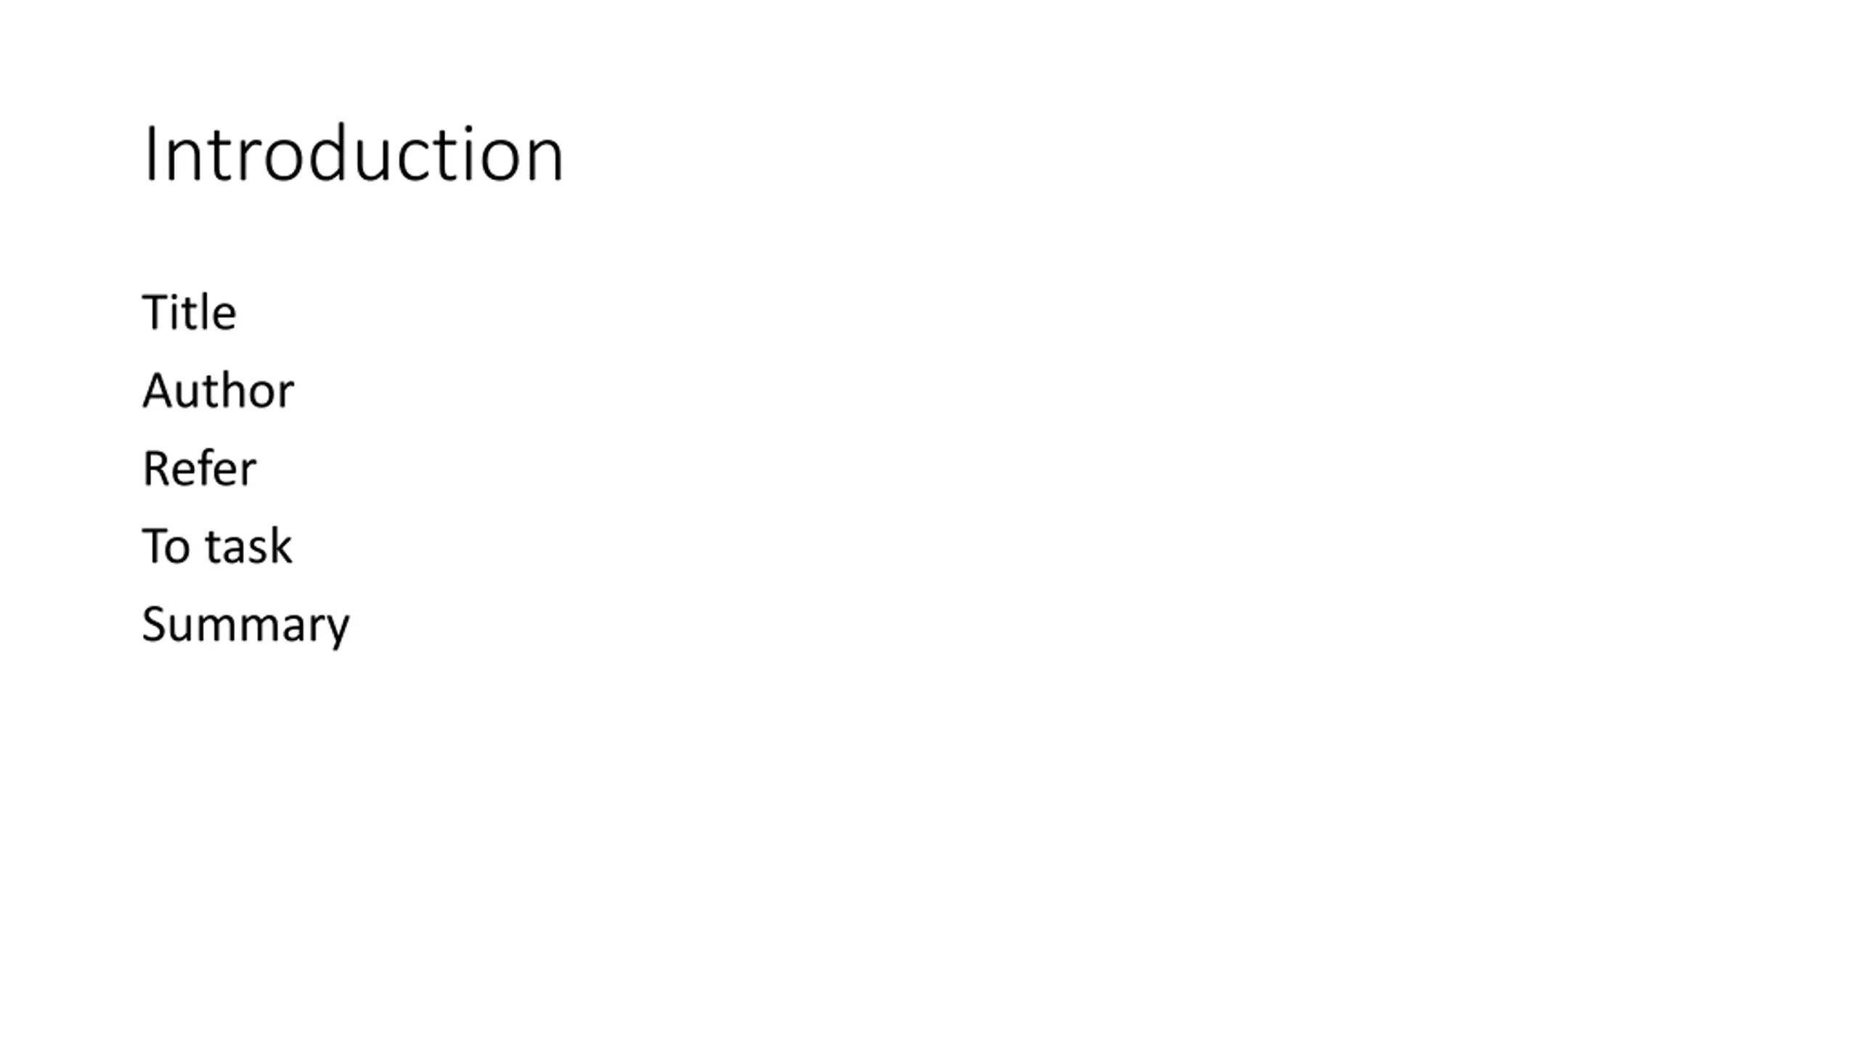Place cursor after the word Refer
Image resolution: width=1859 pixels, height=1045 pixels.
[x=257, y=469]
